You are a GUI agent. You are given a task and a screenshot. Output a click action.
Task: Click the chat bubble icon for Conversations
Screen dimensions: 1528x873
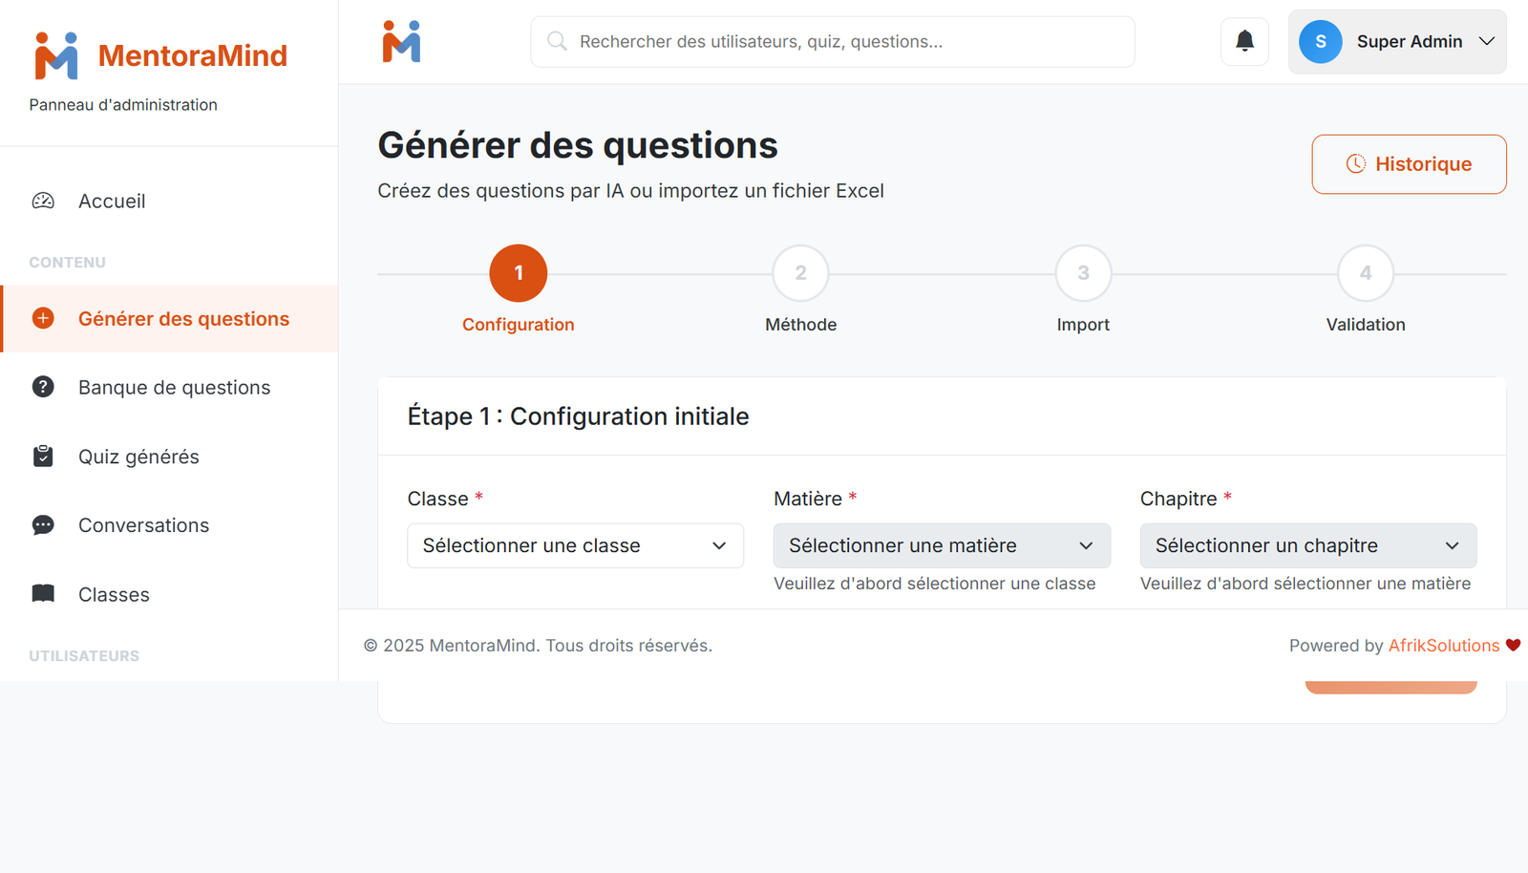pos(43,525)
